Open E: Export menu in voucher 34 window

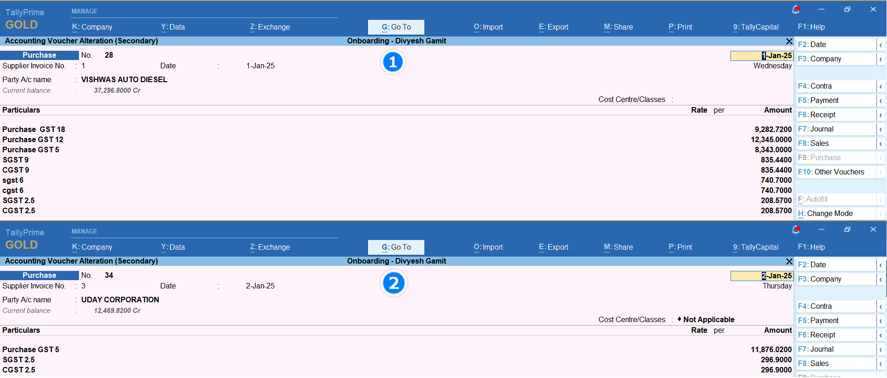pyautogui.click(x=554, y=247)
